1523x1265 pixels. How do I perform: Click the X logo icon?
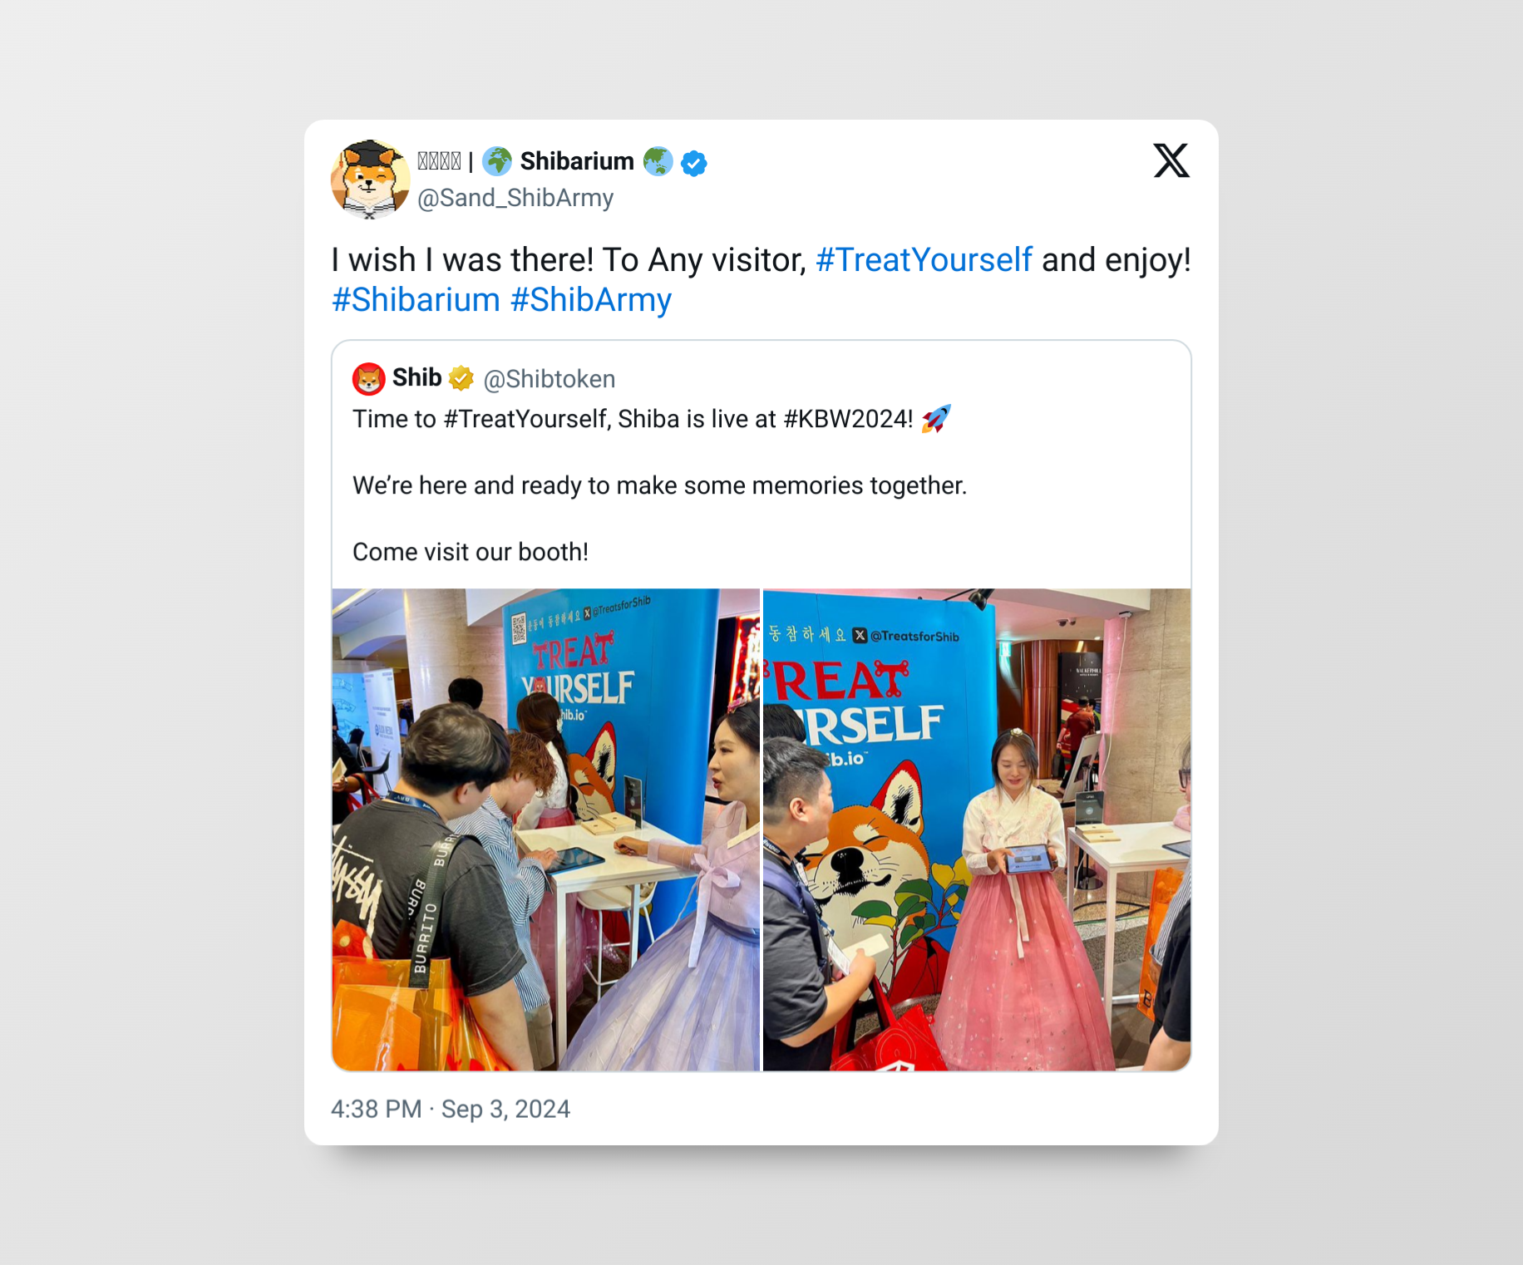click(x=1171, y=160)
